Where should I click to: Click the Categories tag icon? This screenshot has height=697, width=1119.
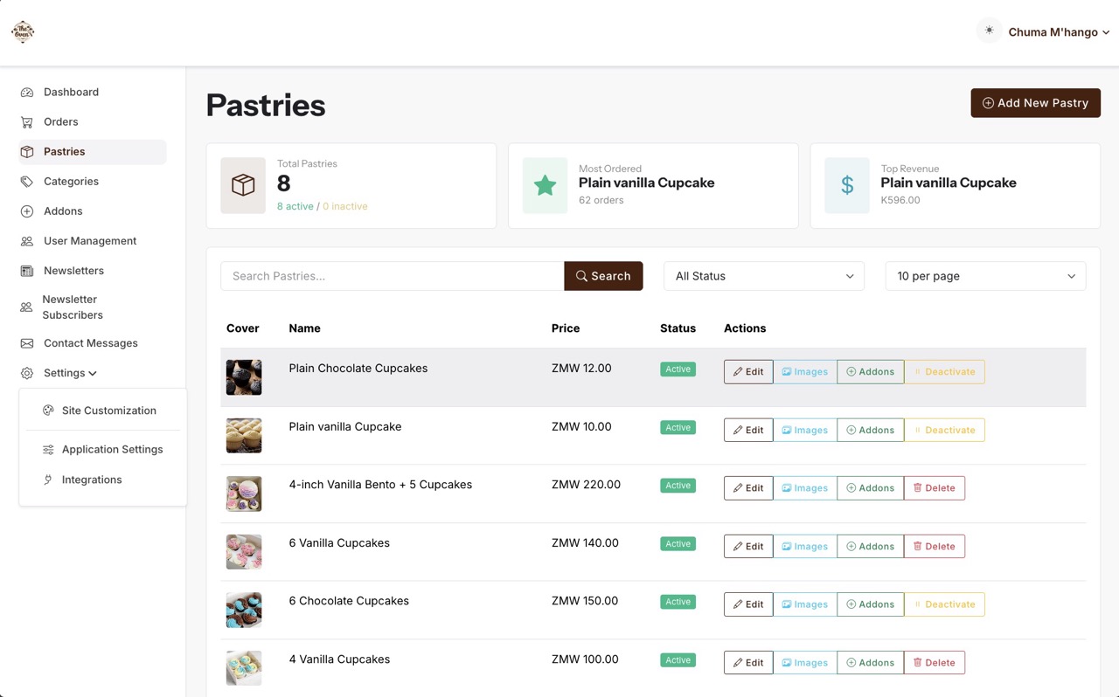[x=27, y=182]
